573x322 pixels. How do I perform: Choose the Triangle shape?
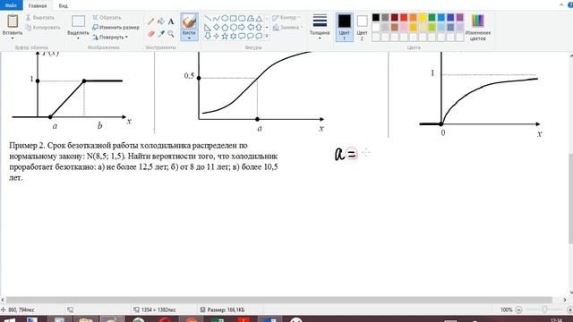click(259, 18)
